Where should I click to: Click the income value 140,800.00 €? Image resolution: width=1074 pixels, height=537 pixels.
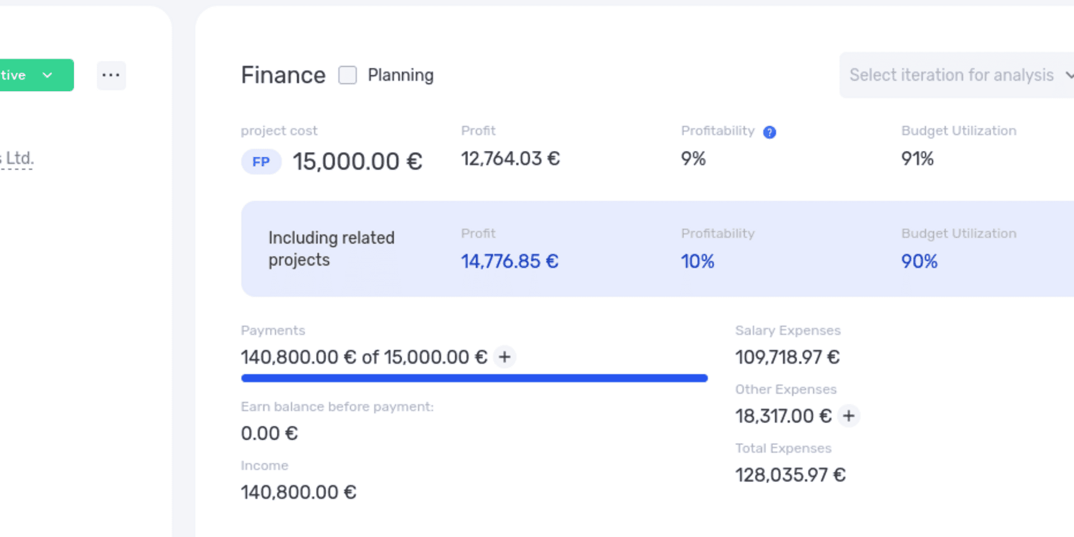[x=298, y=492]
